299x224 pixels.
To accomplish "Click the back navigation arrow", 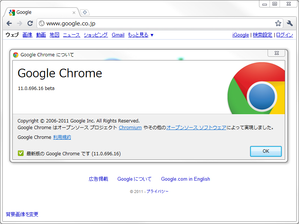I will pyautogui.click(x=9, y=23).
